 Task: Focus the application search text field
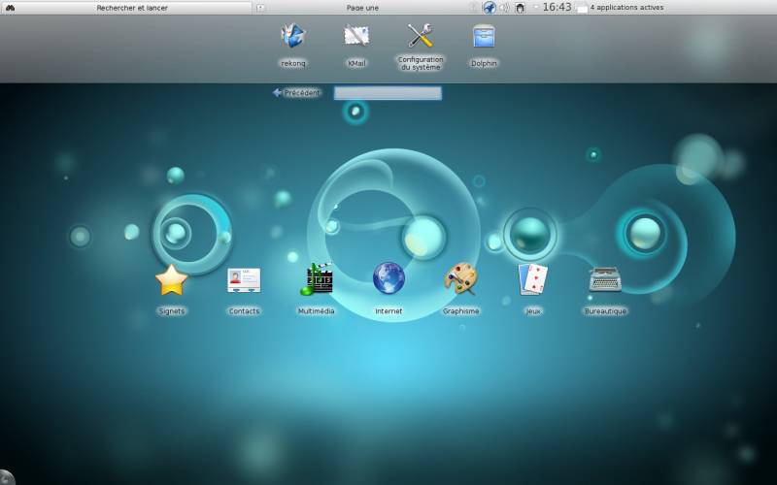pos(388,93)
